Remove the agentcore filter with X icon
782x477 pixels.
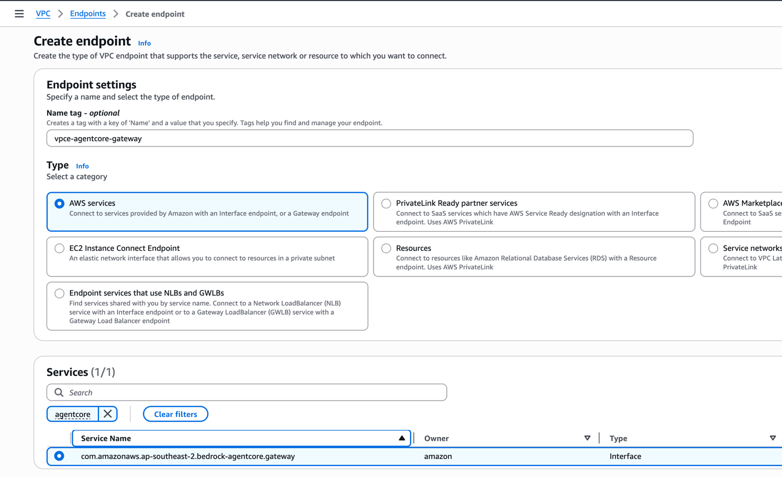[108, 414]
